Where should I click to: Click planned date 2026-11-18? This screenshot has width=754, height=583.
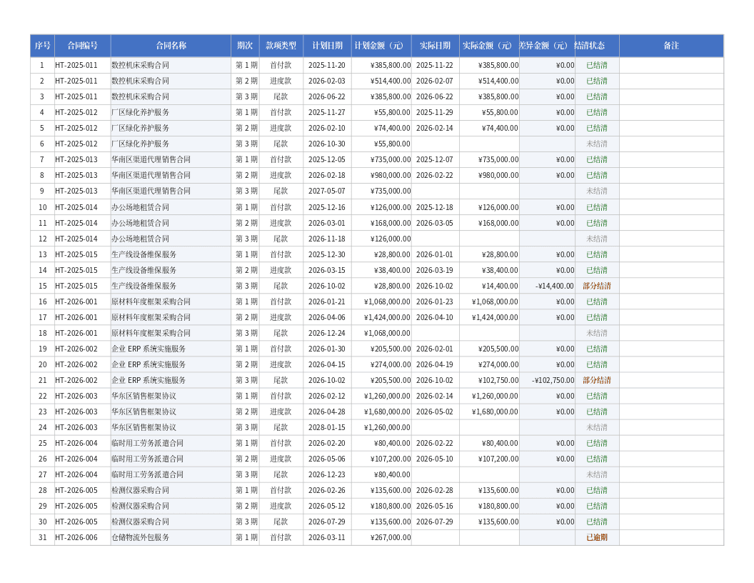click(x=327, y=239)
